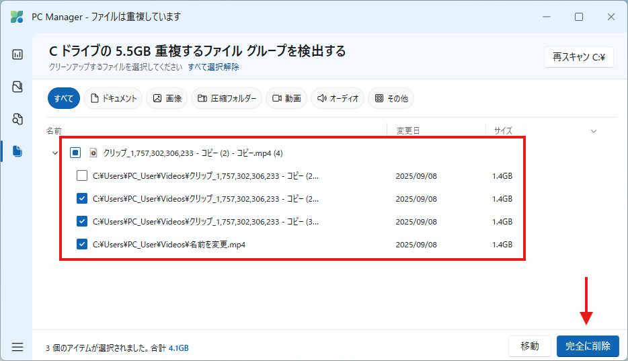Toggle the group checkbox for クリップ mp4

[75, 153]
